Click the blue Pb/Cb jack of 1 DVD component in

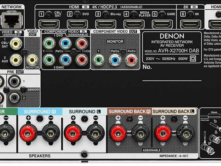coord(65,43)
